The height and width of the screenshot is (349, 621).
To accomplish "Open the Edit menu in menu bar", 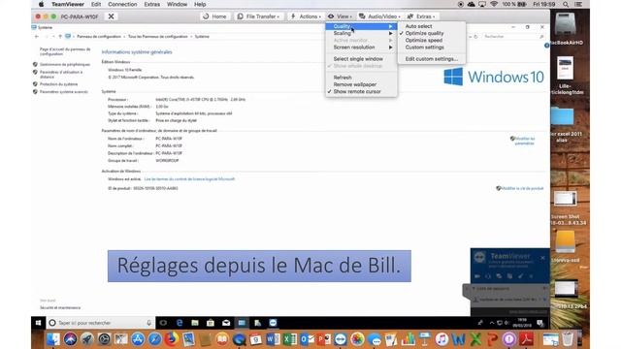I will [96, 4].
